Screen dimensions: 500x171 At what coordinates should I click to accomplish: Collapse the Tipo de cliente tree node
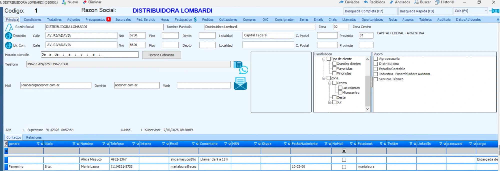click(x=324, y=59)
